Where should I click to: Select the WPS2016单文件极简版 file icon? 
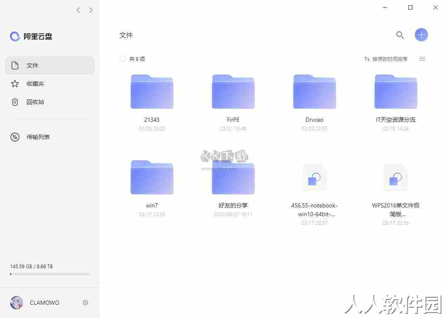(x=396, y=178)
